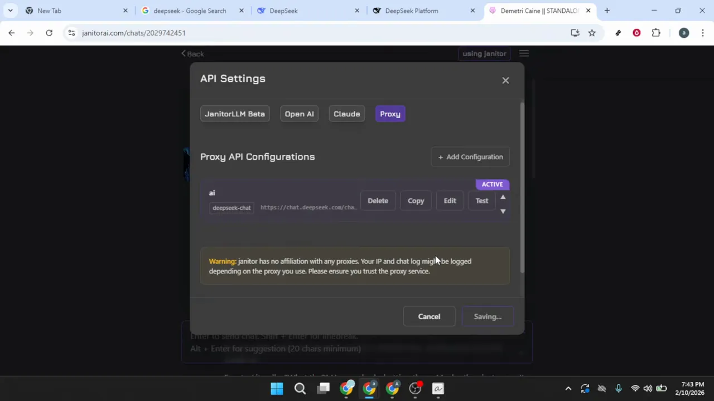This screenshot has height=401, width=714.
Task: Move ai configuration down with arrow
Action: coord(503,211)
